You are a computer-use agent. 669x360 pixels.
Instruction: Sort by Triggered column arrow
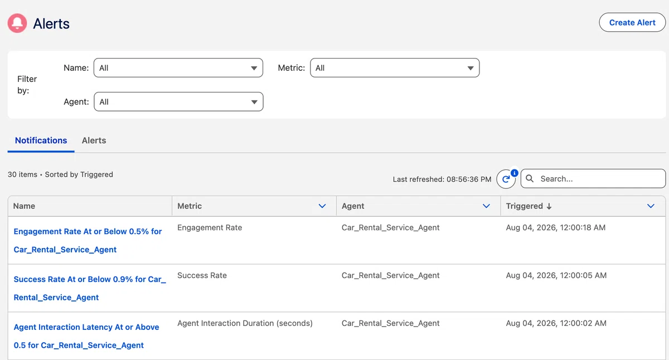[549, 206]
